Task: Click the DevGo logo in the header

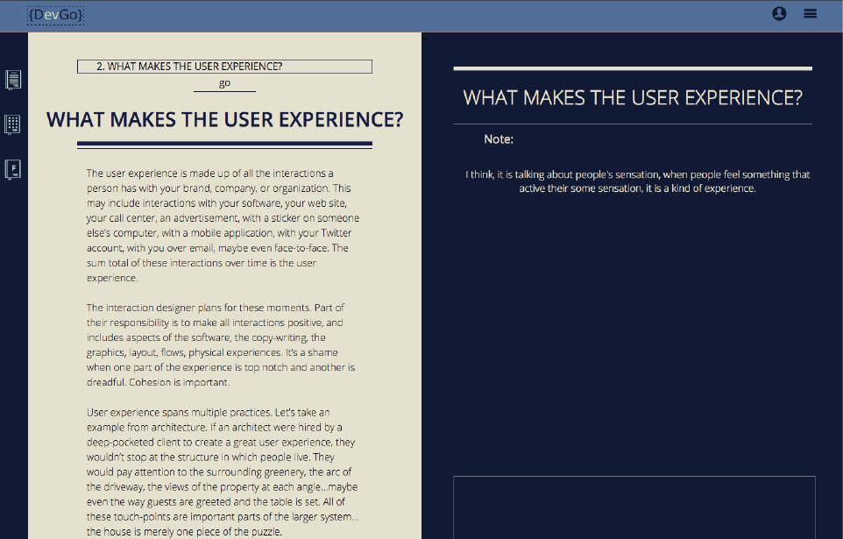Action: [56, 16]
